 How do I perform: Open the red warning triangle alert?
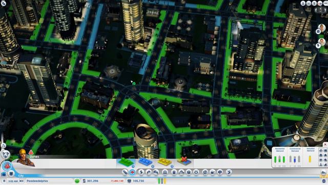point(31,152)
